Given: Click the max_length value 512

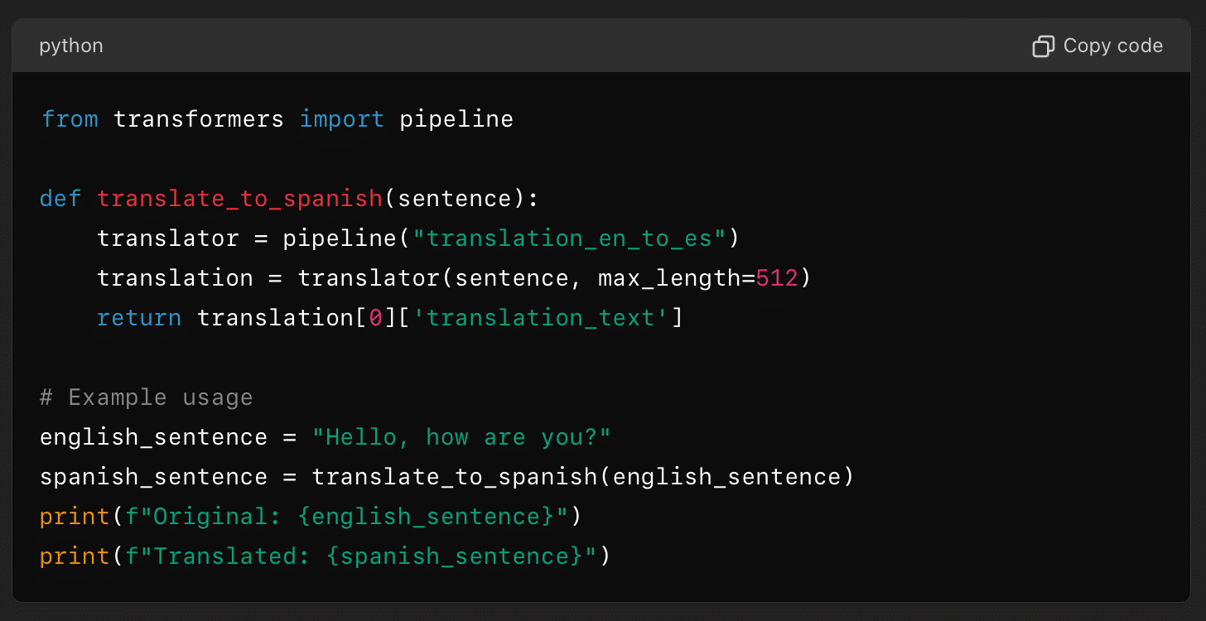Looking at the screenshot, I should tap(777, 277).
